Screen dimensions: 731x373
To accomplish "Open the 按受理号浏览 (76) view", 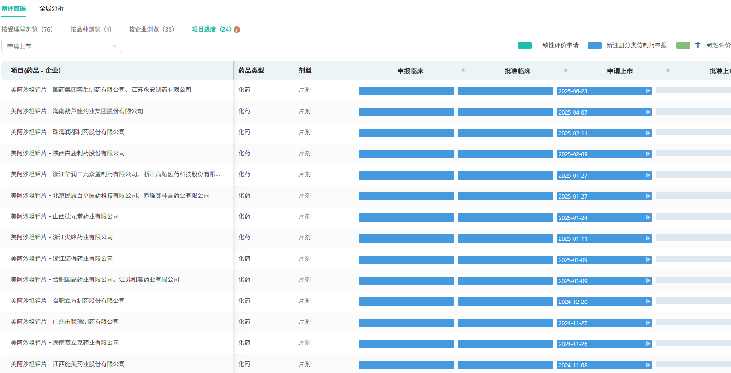I will [x=27, y=29].
